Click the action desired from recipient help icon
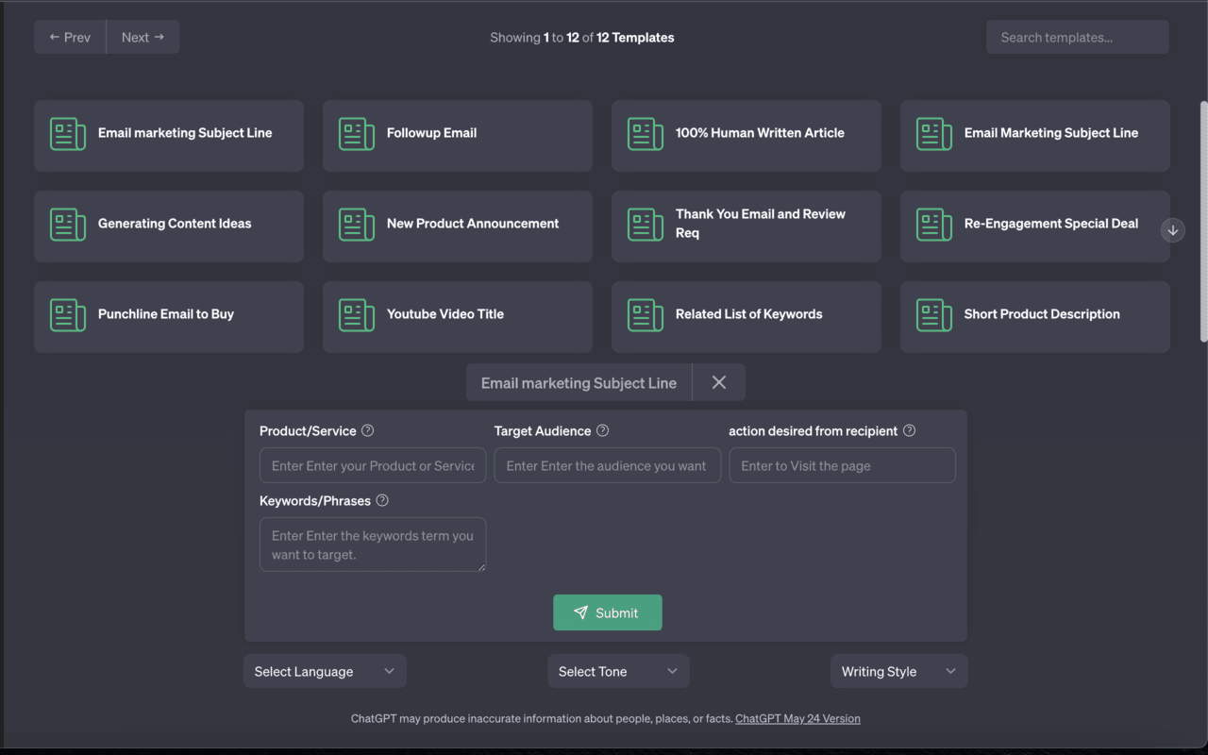The height and width of the screenshot is (755, 1208). [909, 430]
